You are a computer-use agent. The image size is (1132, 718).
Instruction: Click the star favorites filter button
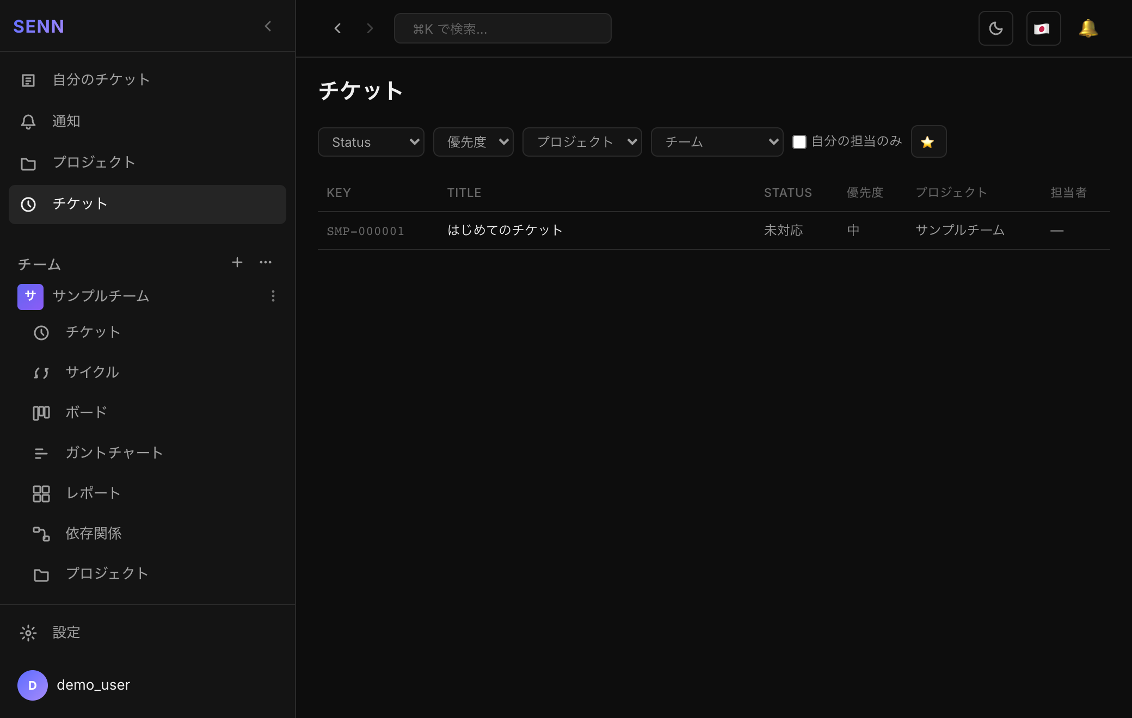(x=928, y=141)
